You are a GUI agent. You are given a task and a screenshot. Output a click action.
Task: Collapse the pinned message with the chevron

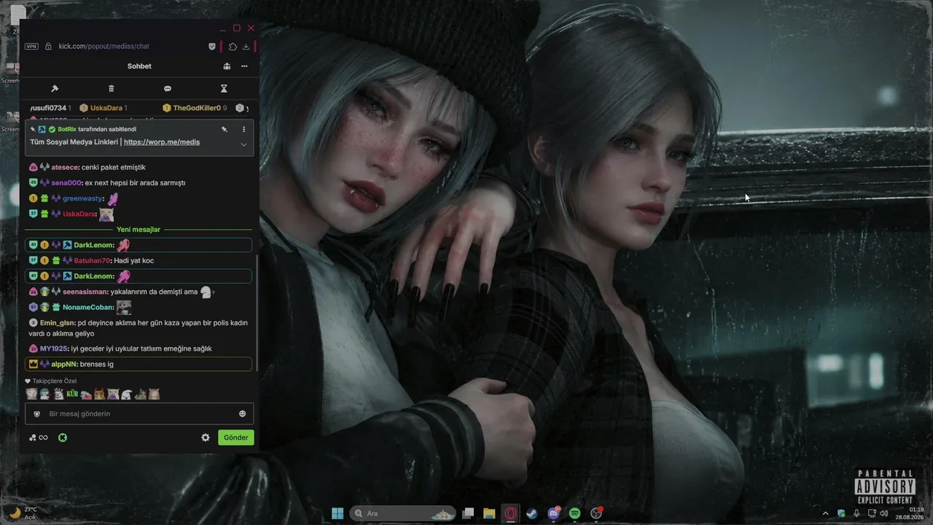[x=243, y=144]
